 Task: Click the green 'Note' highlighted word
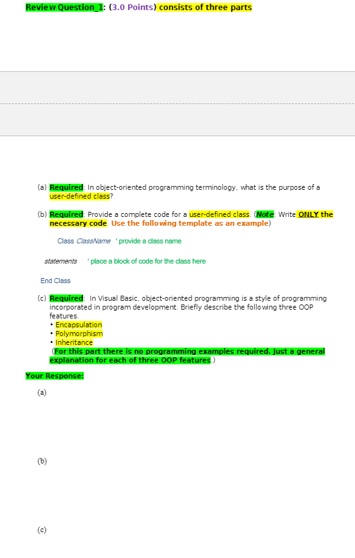265,214
